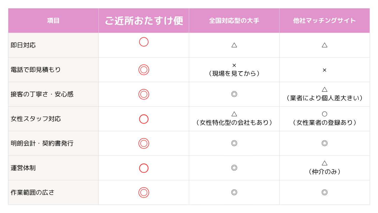This screenshot has width=378, height=213.
Task: Click red double circle for 接客の丁寧さ・安心感
Action: [x=144, y=94]
